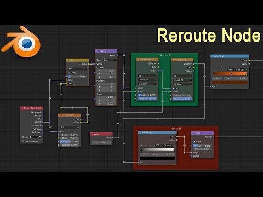Click the Bump node Distance field
This screenshot has width=263, height=197.
click(x=202, y=149)
